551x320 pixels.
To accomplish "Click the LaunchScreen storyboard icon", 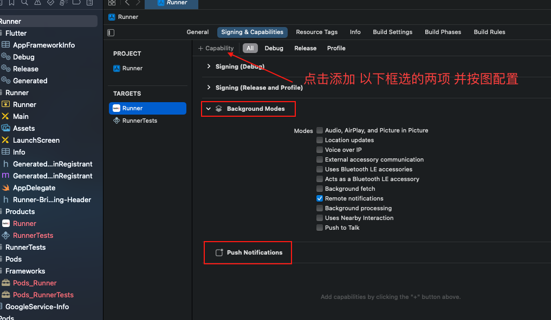I will pyautogui.click(x=5, y=140).
